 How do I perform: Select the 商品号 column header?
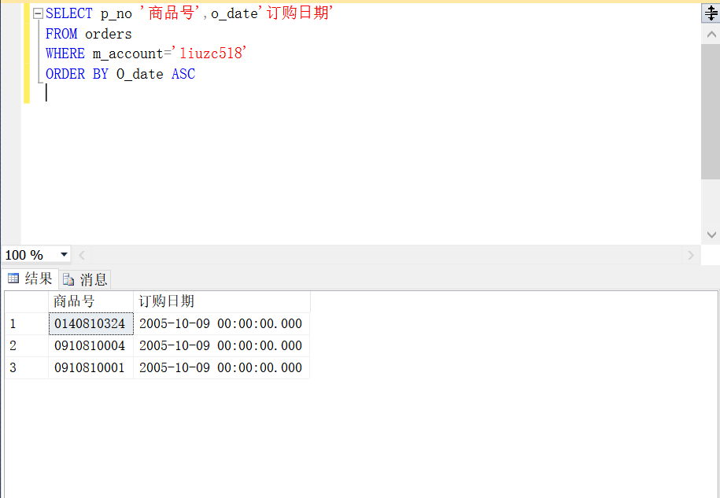[91, 301]
